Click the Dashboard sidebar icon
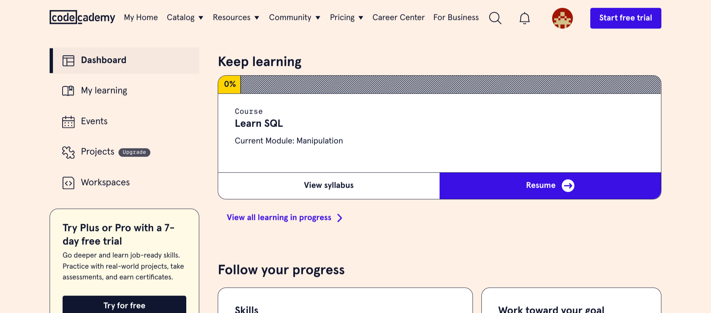711x313 pixels. click(69, 60)
